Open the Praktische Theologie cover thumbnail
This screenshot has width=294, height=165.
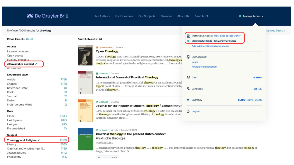86,139
